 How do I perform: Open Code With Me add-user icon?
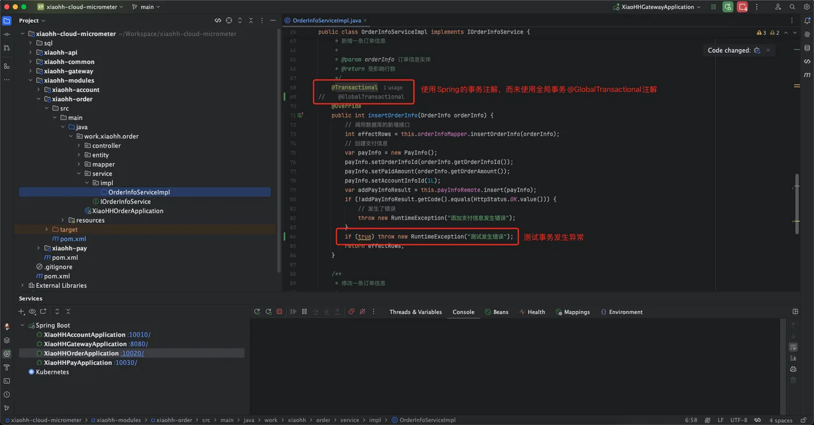[778, 7]
